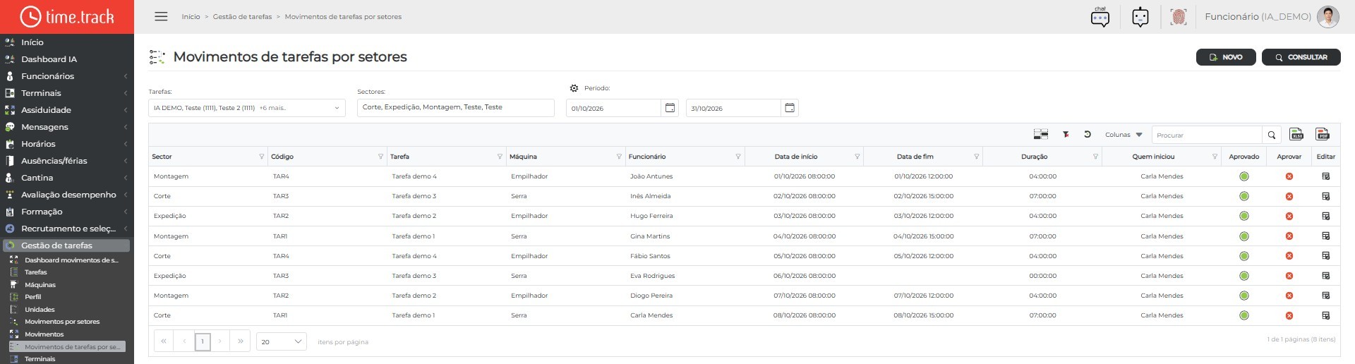Open the robot assistant icon

(x=1140, y=17)
